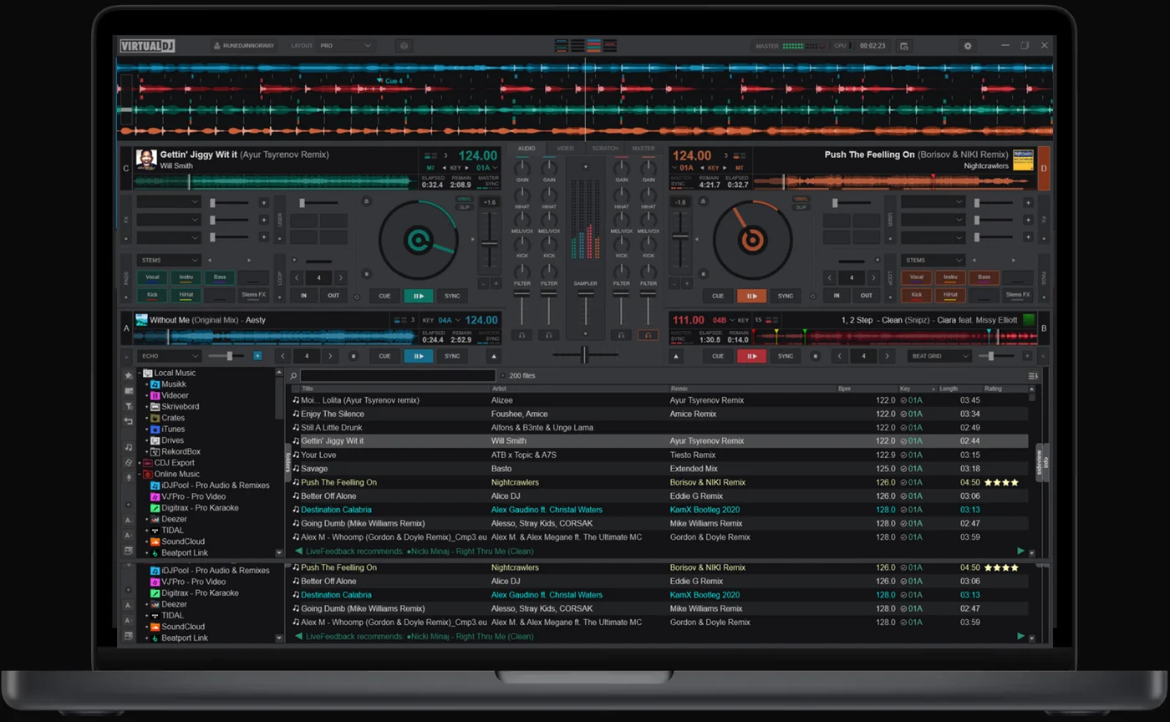Screen dimensions: 1170x722
Task: Open the first FX slot dropdown on deck C
Action: tap(170, 202)
